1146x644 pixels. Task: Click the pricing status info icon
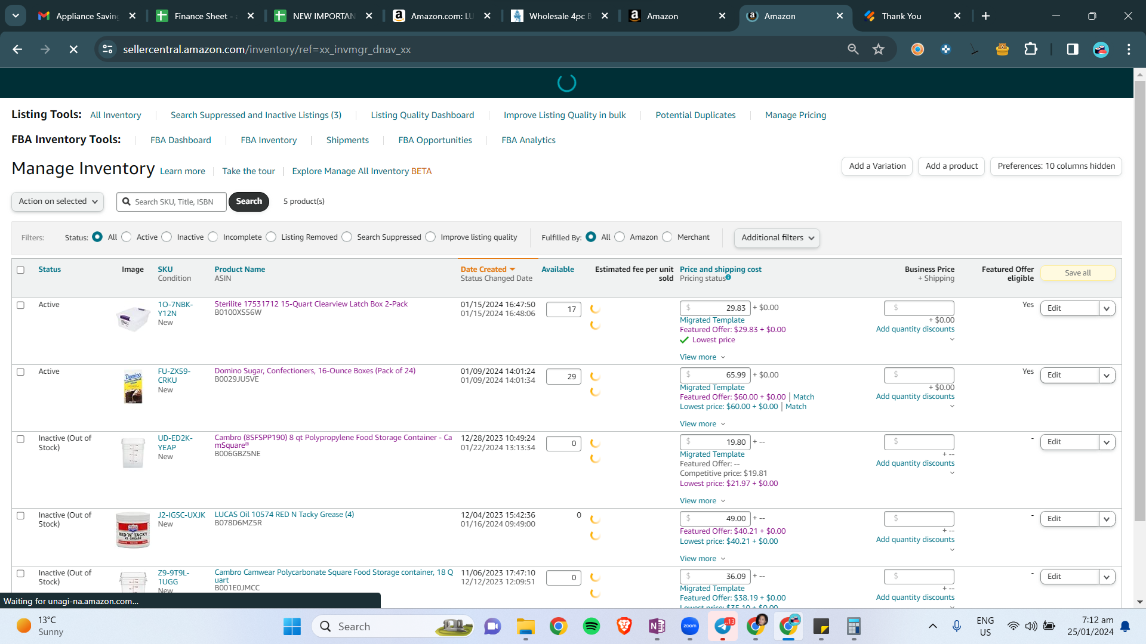(x=728, y=277)
